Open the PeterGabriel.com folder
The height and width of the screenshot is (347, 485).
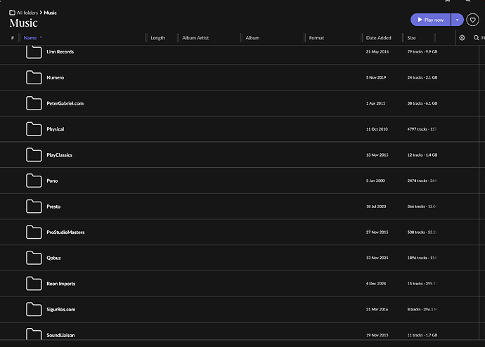[65, 103]
